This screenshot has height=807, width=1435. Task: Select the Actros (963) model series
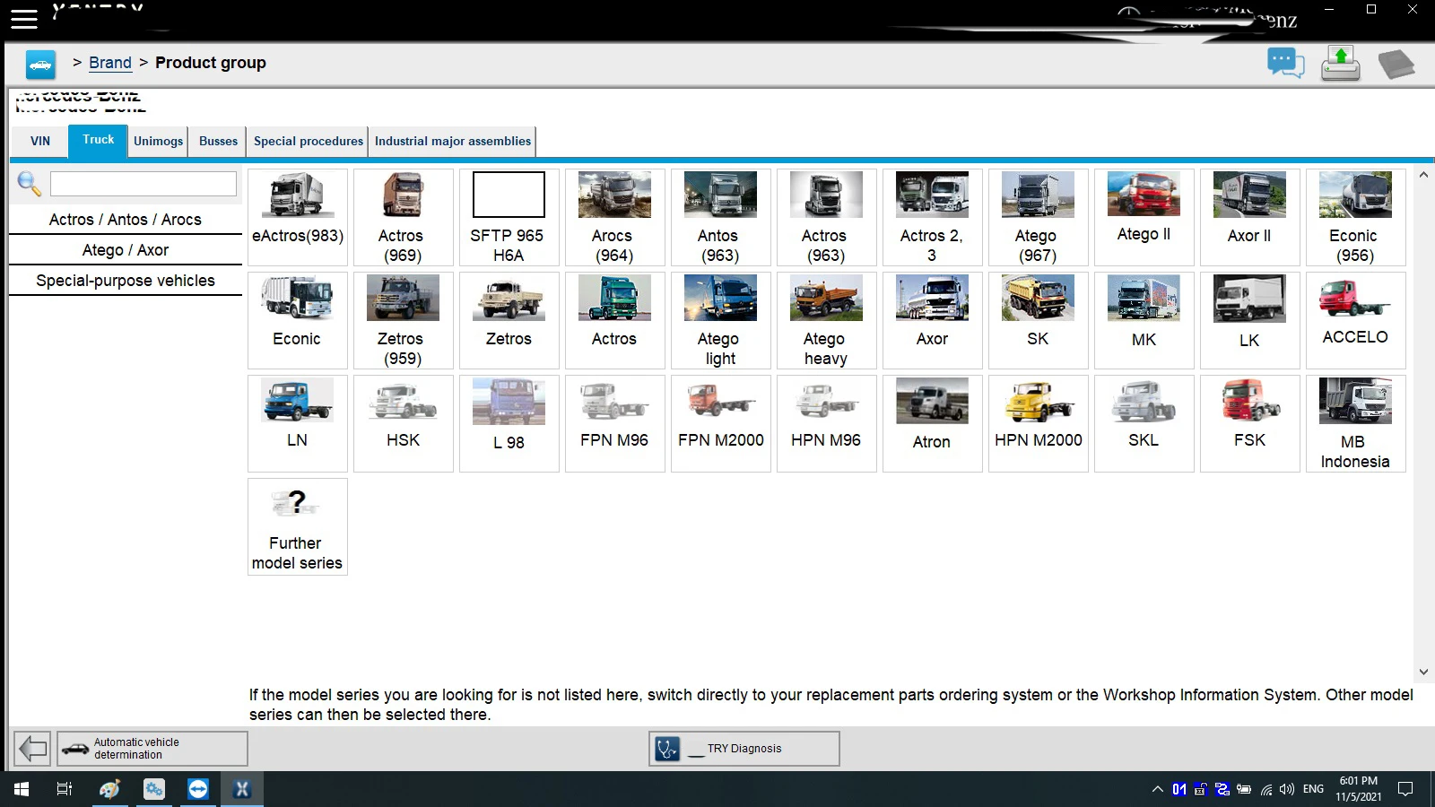[827, 217]
